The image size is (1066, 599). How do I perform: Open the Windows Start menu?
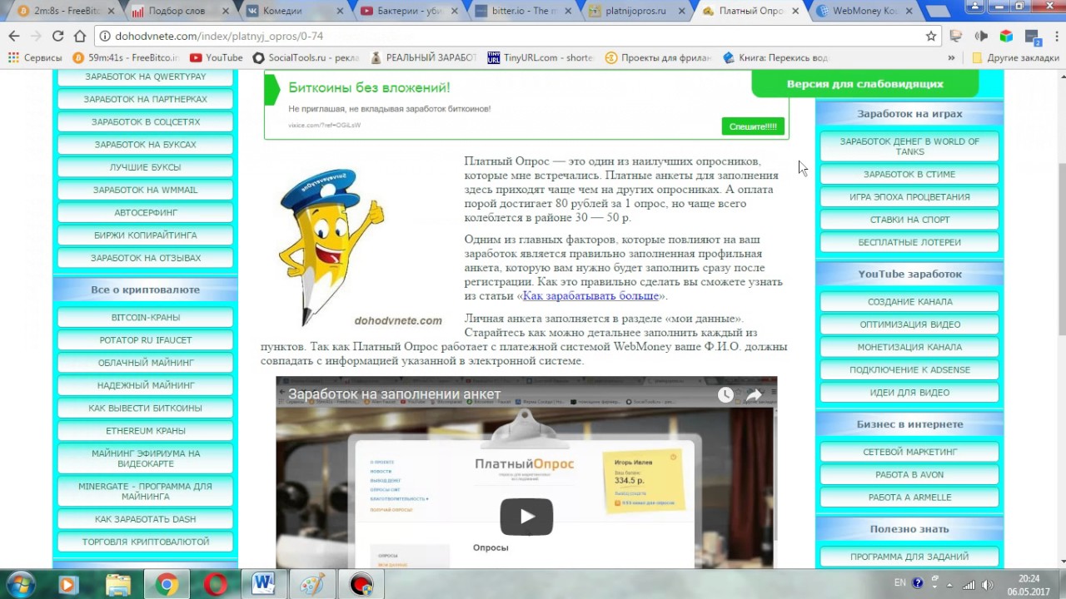[20, 584]
